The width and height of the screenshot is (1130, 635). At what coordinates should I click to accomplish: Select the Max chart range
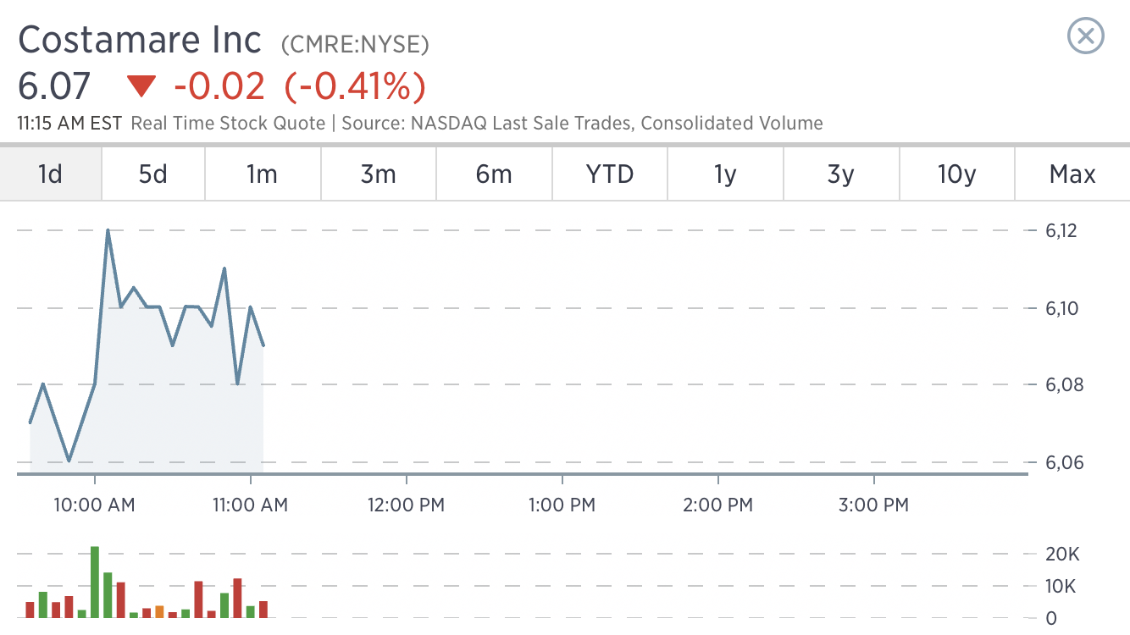point(1072,174)
